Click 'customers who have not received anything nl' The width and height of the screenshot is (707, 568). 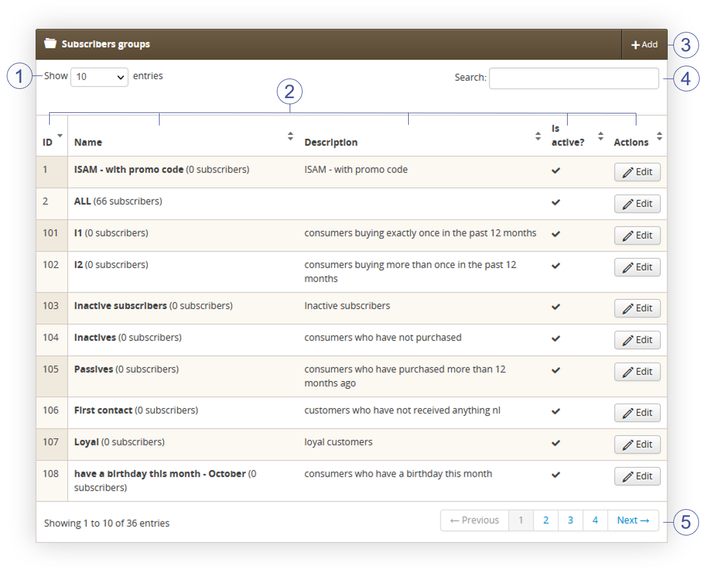click(402, 410)
